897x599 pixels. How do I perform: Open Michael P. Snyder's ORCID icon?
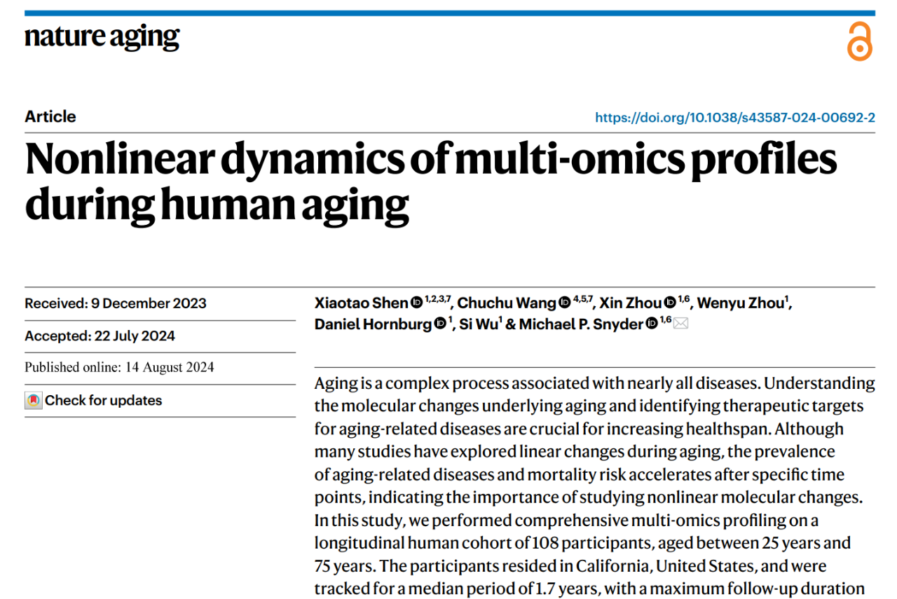[652, 324]
